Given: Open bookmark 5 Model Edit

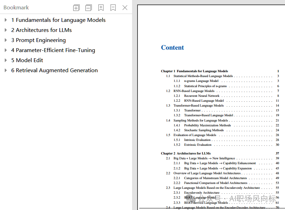Looking at the screenshot, I should (27, 60).
